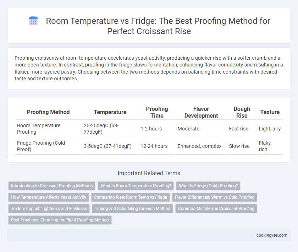
Task: Select What Is Fridge (Cold) Proofing tag
Action: point(208,186)
